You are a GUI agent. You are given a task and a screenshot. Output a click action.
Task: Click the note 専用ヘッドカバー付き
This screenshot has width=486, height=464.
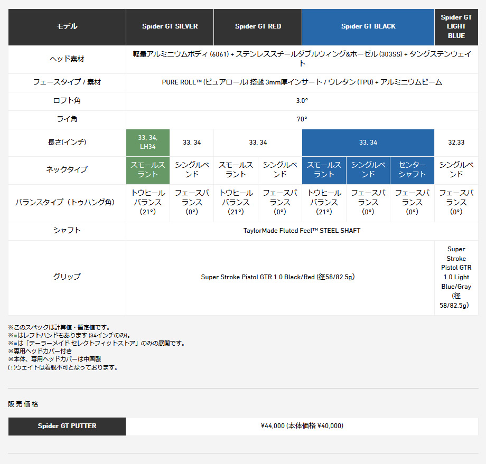(x=40, y=351)
